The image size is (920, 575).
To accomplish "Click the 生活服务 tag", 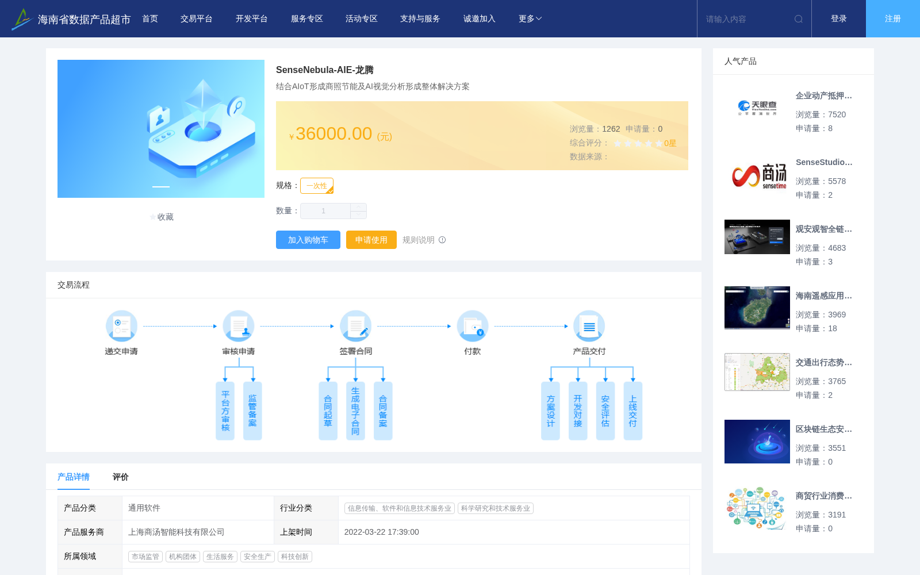I will [220, 557].
